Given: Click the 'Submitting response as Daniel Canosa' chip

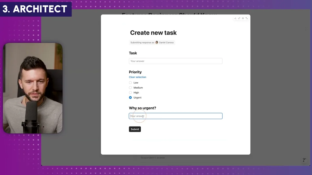Looking at the screenshot, I should 152,42.
